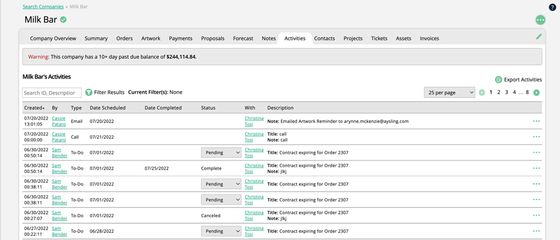Open the green company actions ellipsis menu

(x=540, y=20)
